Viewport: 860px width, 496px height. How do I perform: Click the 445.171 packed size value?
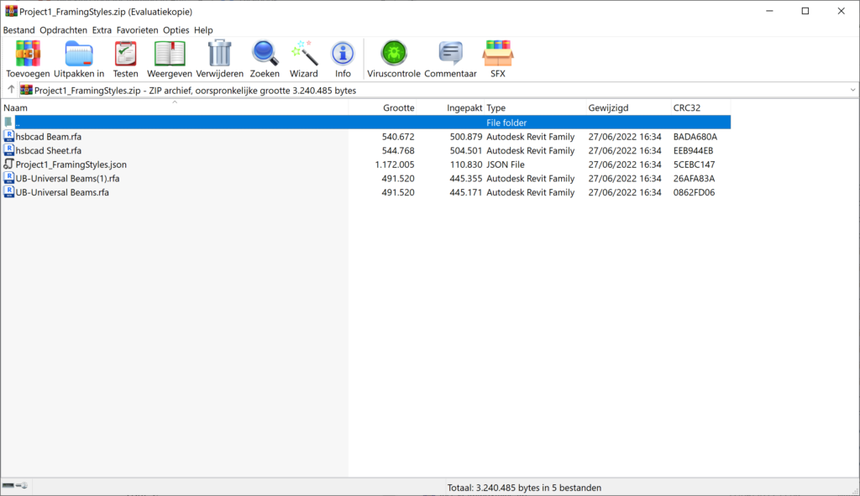(x=466, y=192)
